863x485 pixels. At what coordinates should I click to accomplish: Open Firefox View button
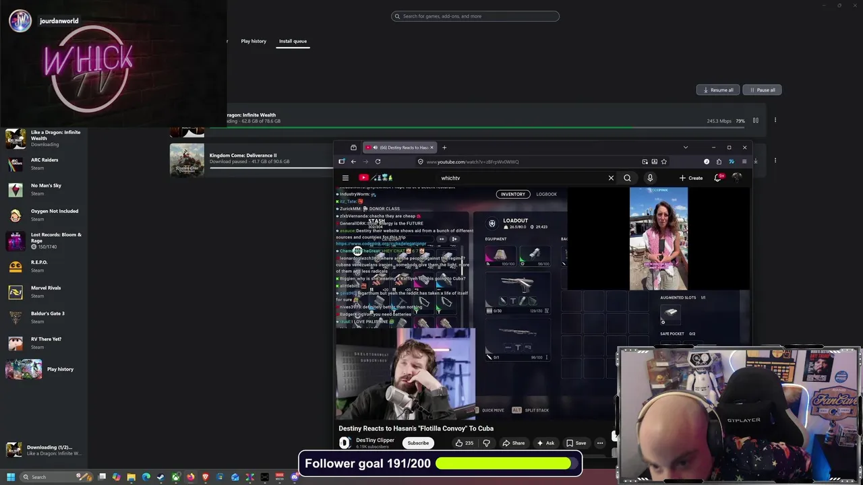pyautogui.click(x=353, y=148)
